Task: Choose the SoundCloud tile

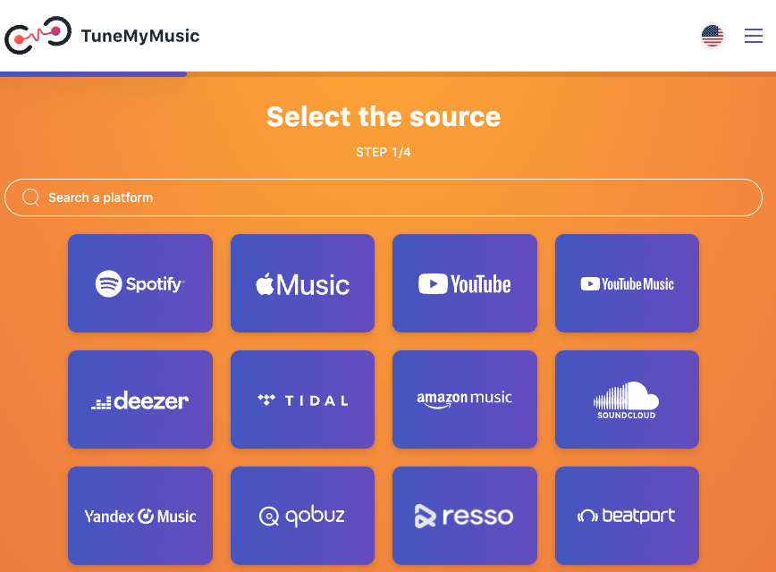Action: [627, 400]
